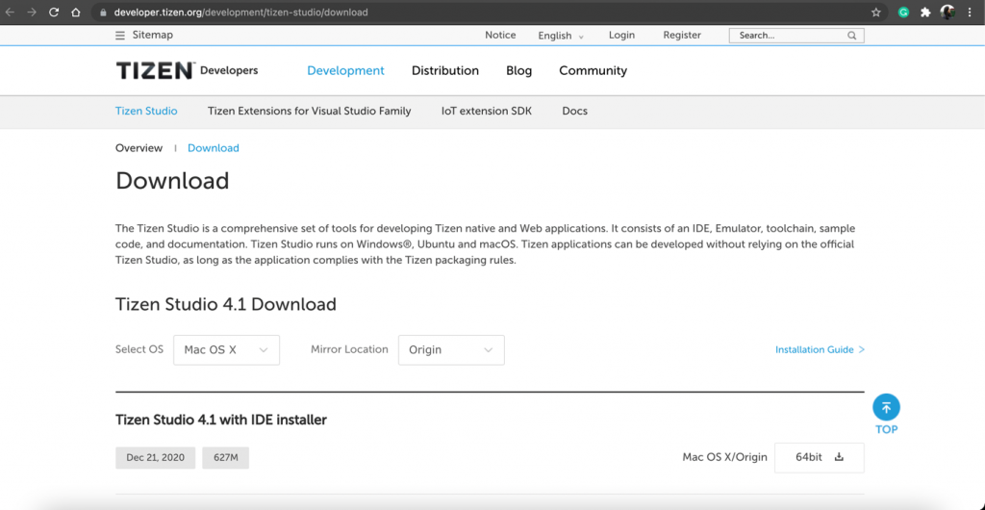Open Chrome three-dot menu
Screen dimensions: 985x510
970,12
